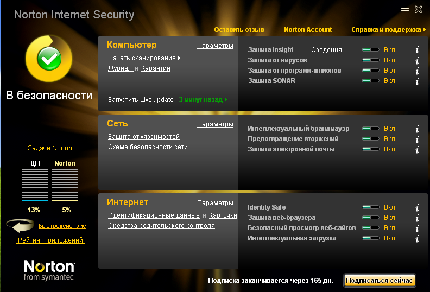
Task: Open Параметры for Компьютер section
Action: tap(216, 46)
